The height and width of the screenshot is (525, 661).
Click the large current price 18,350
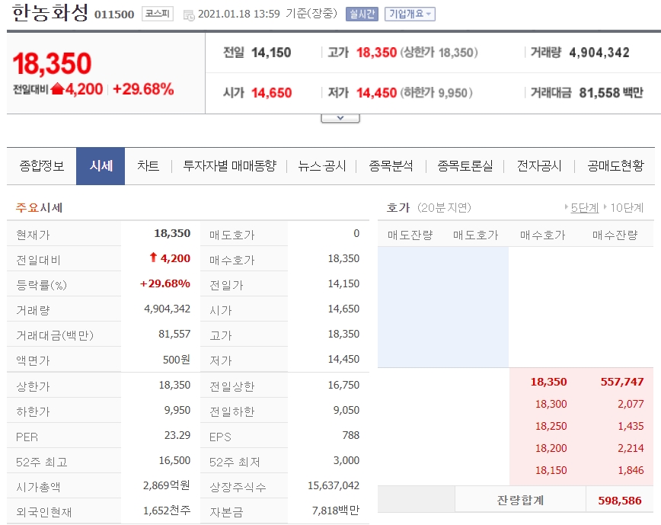tap(52, 64)
